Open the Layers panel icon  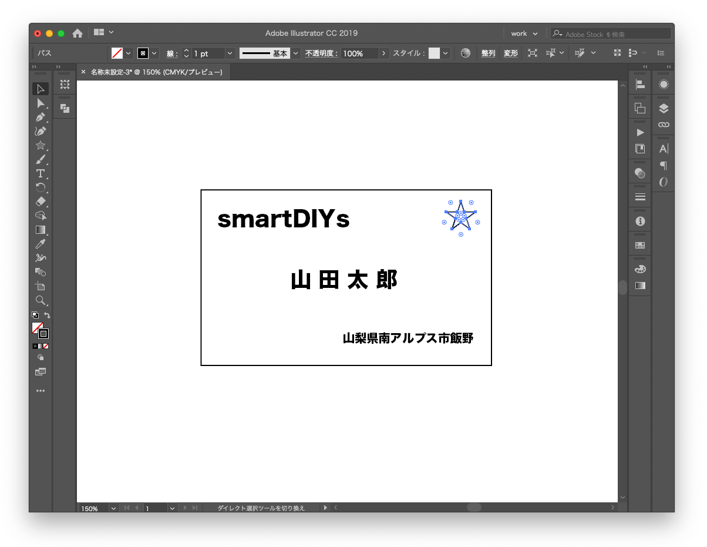point(664,108)
